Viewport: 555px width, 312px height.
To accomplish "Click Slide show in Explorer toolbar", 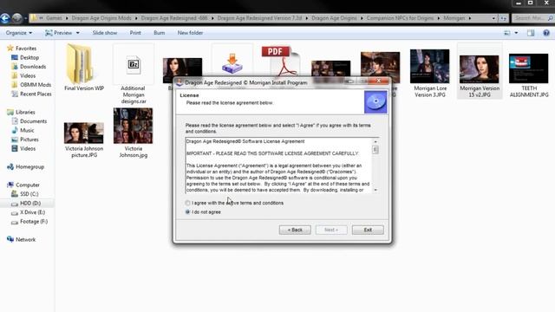I will point(105,33).
